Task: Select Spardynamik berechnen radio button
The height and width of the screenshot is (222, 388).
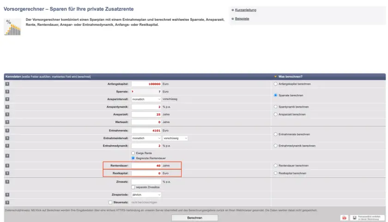Action: point(275,107)
